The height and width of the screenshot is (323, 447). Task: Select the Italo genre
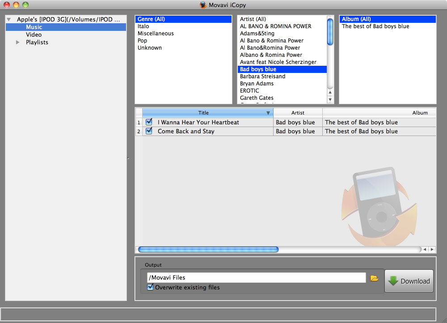click(183, 26)
